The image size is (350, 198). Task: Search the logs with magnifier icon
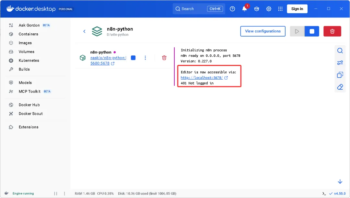tap(340, 51)
